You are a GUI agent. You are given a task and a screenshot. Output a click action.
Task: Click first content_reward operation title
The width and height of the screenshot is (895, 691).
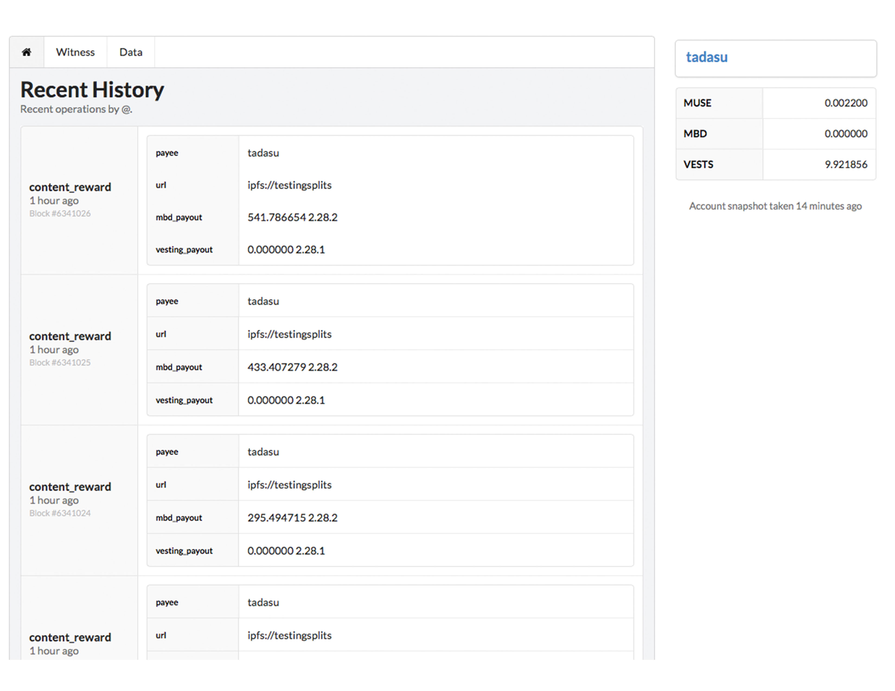point(70,188)
